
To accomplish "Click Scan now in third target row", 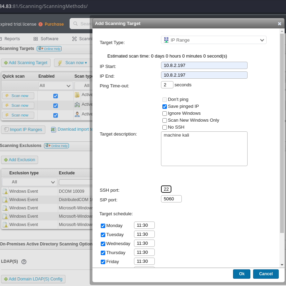I will point(18,115).
